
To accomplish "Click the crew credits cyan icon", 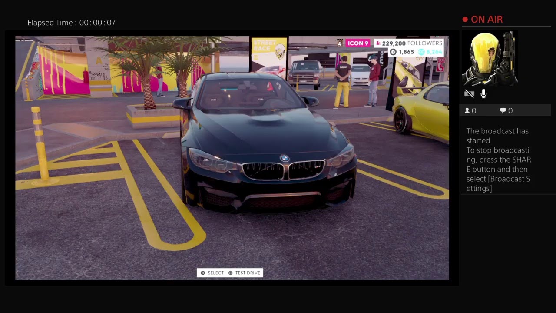I will point(421,52).
